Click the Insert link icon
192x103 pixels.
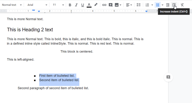point(104,5)
